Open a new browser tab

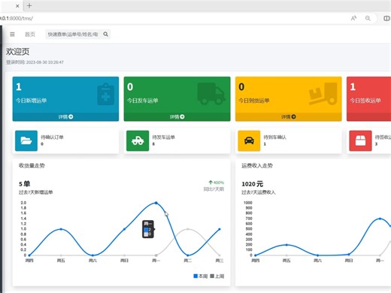29,5
